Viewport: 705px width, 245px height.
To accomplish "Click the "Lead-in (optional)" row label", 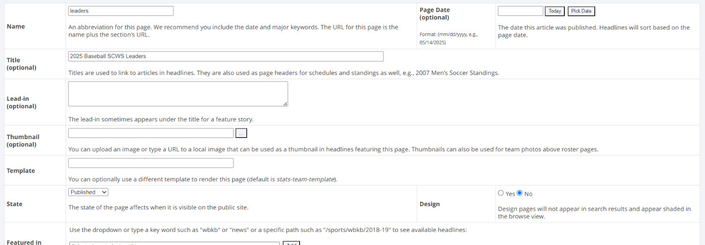I will [x=22, y=103].
